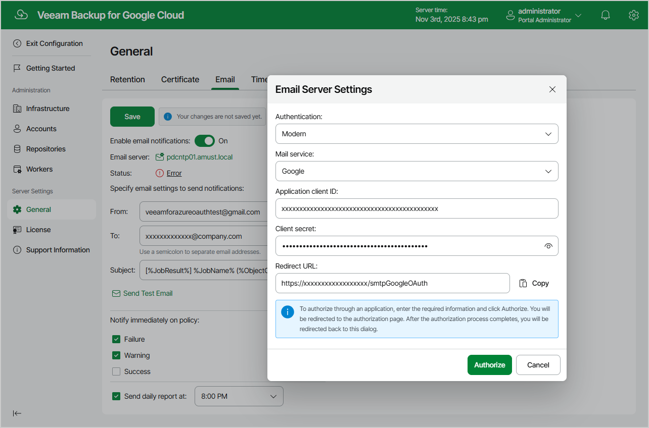The height and width of the screenshot is (428, 649).
Task: Close the Email Server Settings dialog
Action: (552, 89)
